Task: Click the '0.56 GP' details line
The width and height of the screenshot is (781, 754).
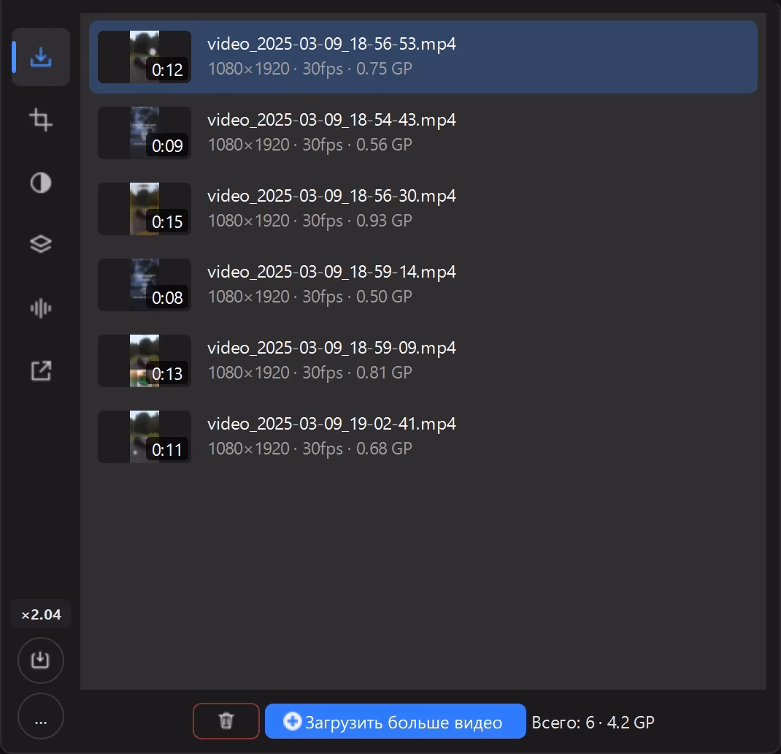Action: click(x=309, y=145)
